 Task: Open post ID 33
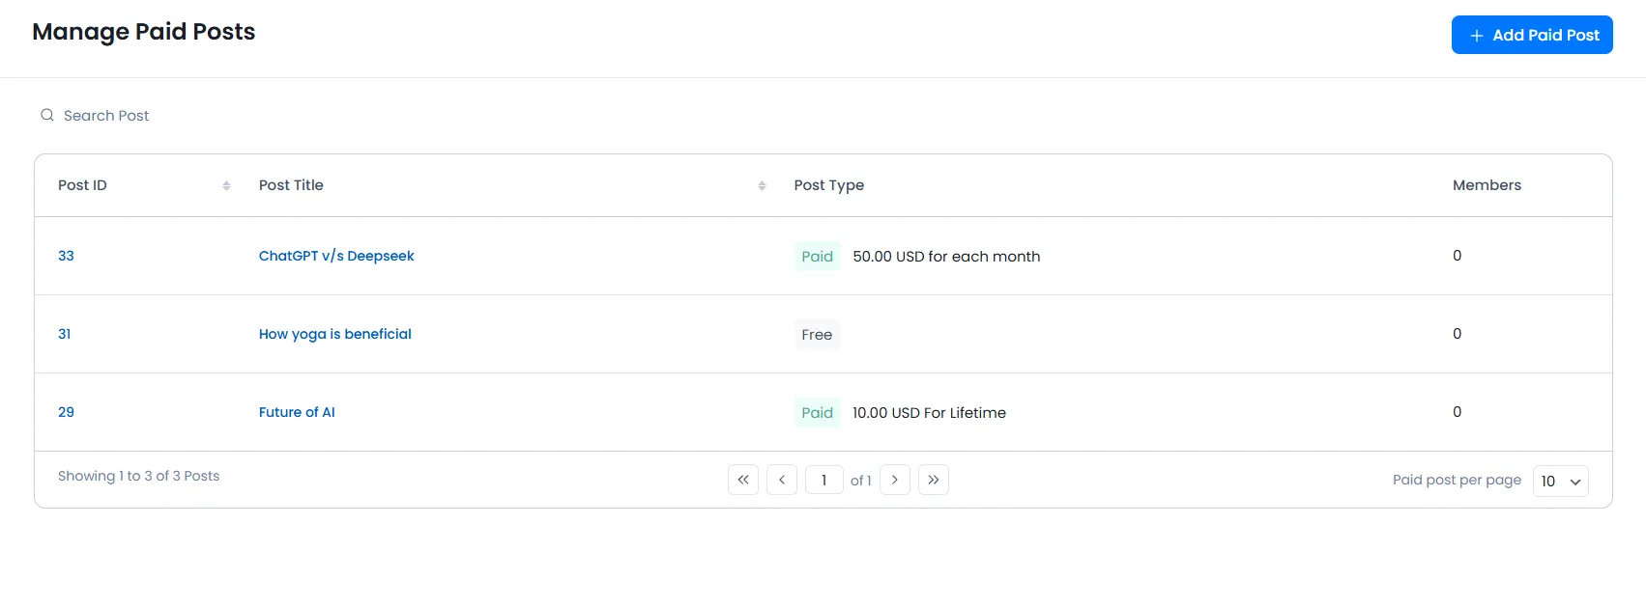[x=66, y=256]
